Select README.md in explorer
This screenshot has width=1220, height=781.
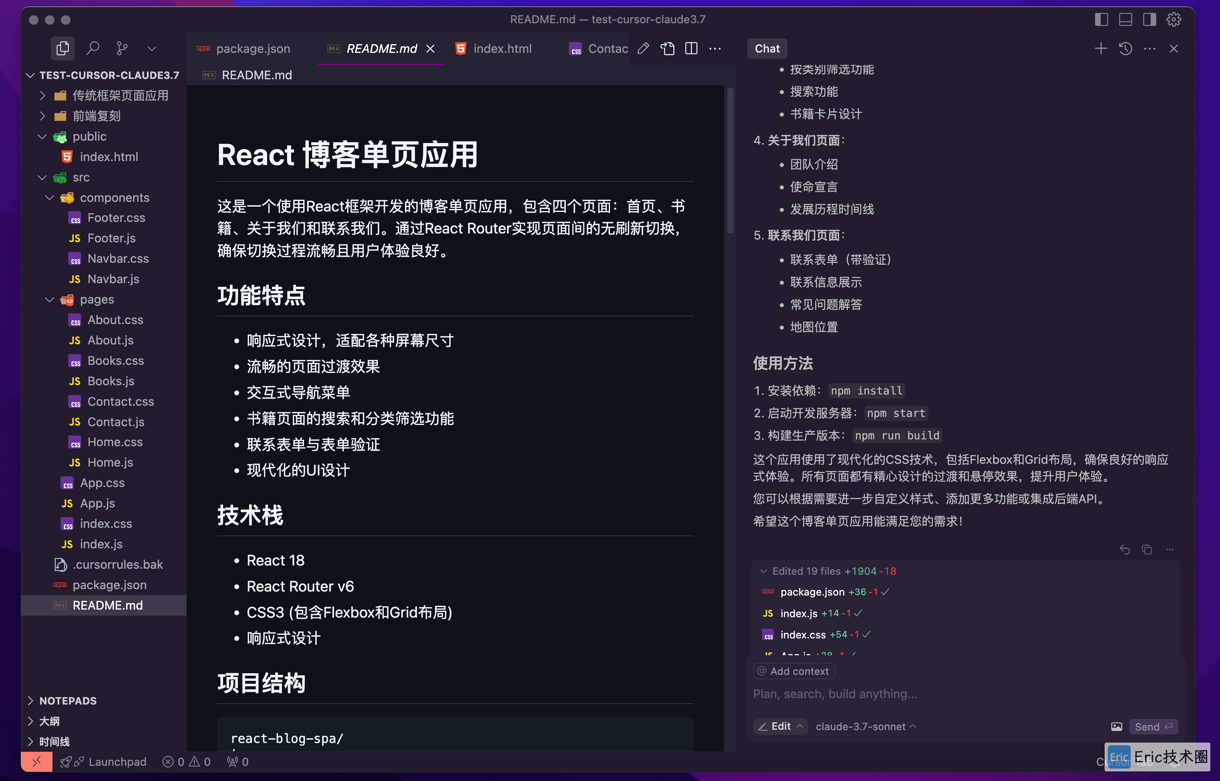[x=103, y=605]
